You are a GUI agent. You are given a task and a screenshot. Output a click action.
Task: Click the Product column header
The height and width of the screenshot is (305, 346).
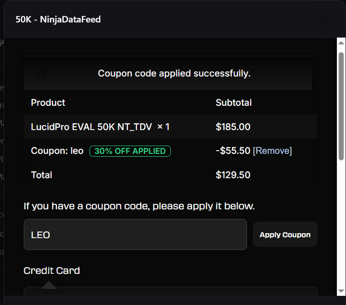(48, 103)
